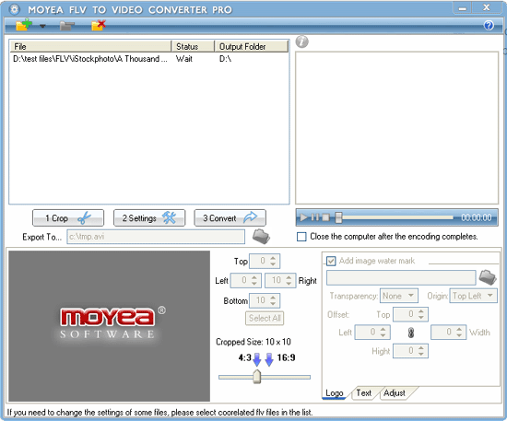
Task: Browse for a watermark image file
Action: [x=488, y=277]
